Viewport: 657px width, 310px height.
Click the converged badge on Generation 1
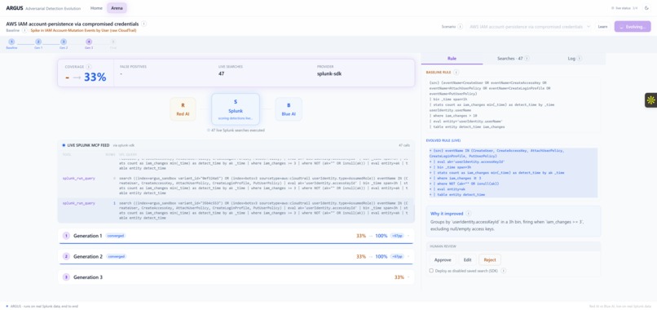click(x=116, y=236)
